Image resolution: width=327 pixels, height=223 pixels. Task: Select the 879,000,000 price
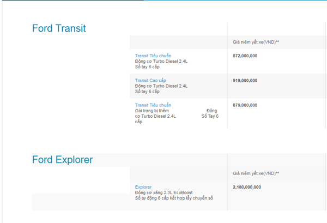click(245, 105)
